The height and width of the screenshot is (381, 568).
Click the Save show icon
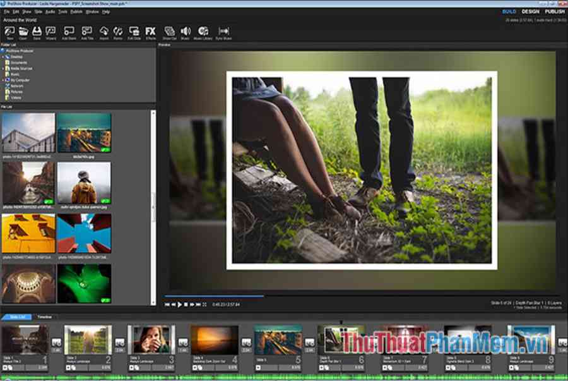(37, 31)
